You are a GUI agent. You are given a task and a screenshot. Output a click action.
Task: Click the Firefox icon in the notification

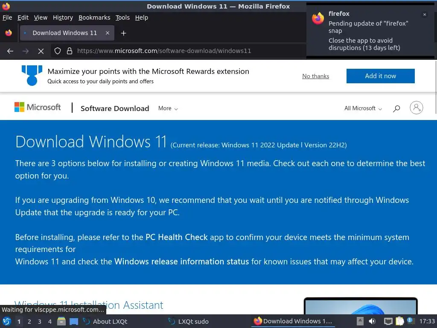tap(318, 18)
